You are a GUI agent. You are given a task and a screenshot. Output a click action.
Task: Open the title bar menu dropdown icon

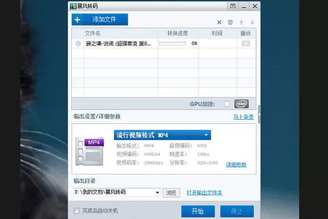tap(233, 6)
